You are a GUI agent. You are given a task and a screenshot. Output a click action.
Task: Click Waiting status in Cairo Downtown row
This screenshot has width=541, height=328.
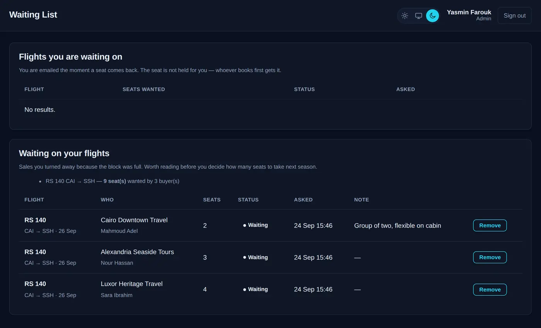(x=255, y=225)
